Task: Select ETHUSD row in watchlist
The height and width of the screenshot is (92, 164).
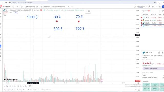Action: 153,18
